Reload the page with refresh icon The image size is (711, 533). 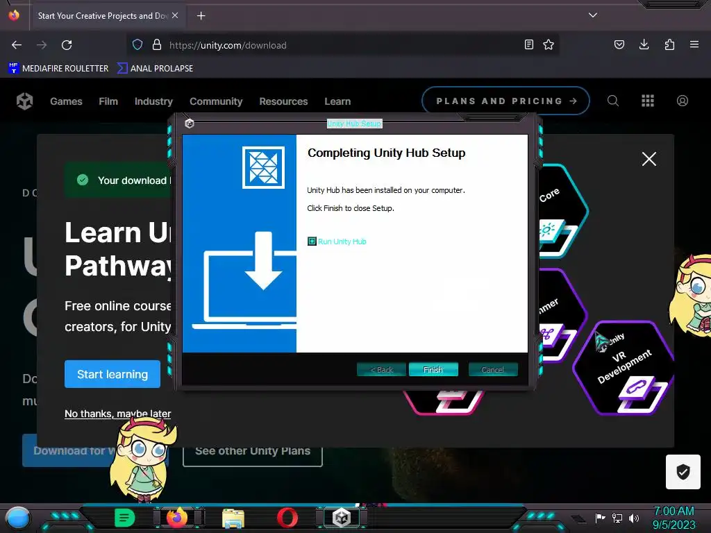tap(67, 45)
